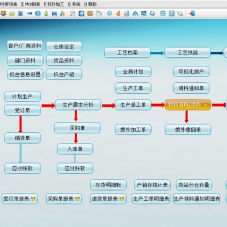Open the F 托外加工 menu

tap(54, 4)
